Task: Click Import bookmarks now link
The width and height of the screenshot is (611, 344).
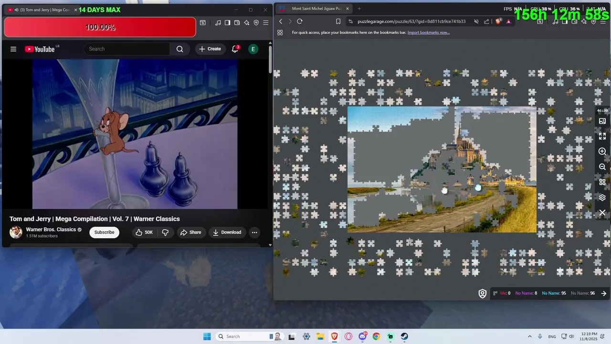Action: click(x=429, y=32)
